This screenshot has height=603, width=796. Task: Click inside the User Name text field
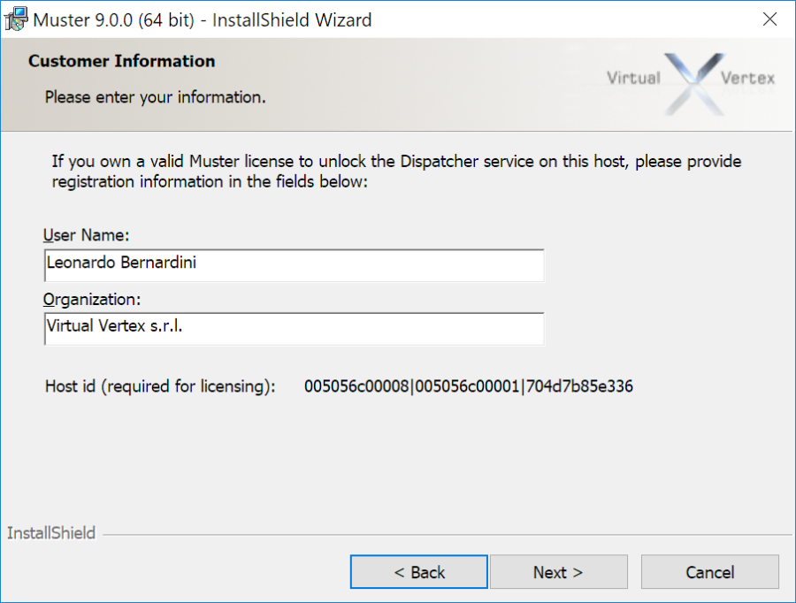tap(294, 263)
